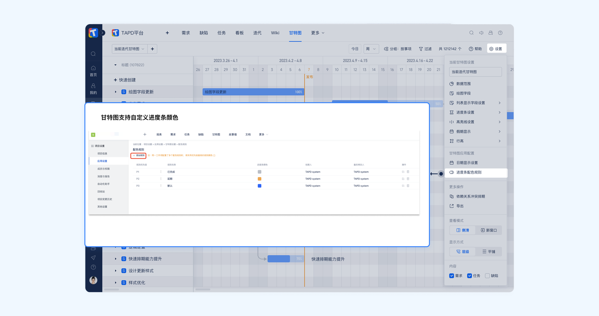The image size is (599, 316).
Task: Uncheck the 需求 content checkbox
Action: tap(451, 276)
